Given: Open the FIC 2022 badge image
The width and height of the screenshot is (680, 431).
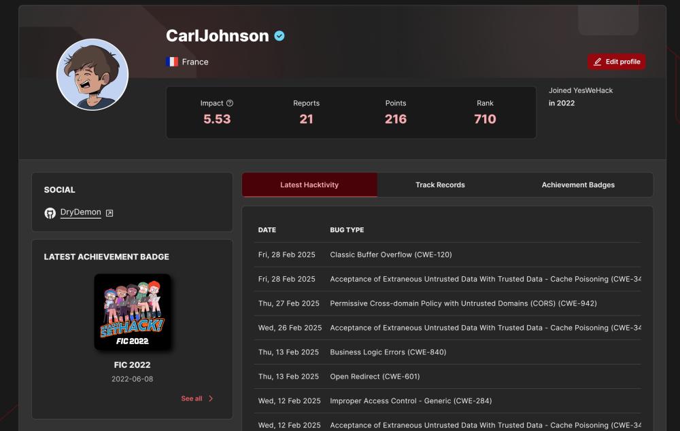Looking at the screenshot, I should point(133,312).
